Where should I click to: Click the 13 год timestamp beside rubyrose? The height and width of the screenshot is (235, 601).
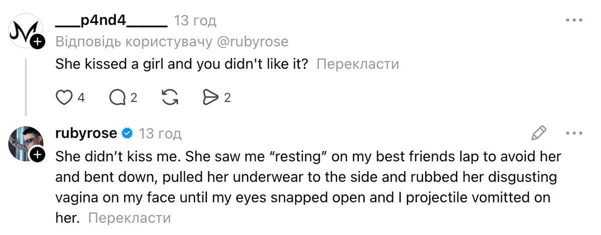(160, 134)
